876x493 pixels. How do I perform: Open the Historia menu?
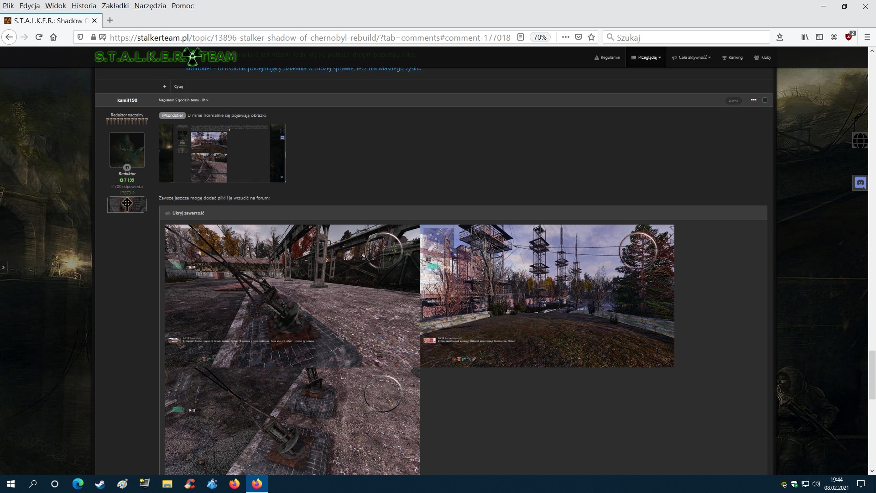click(x=84, y=6)
